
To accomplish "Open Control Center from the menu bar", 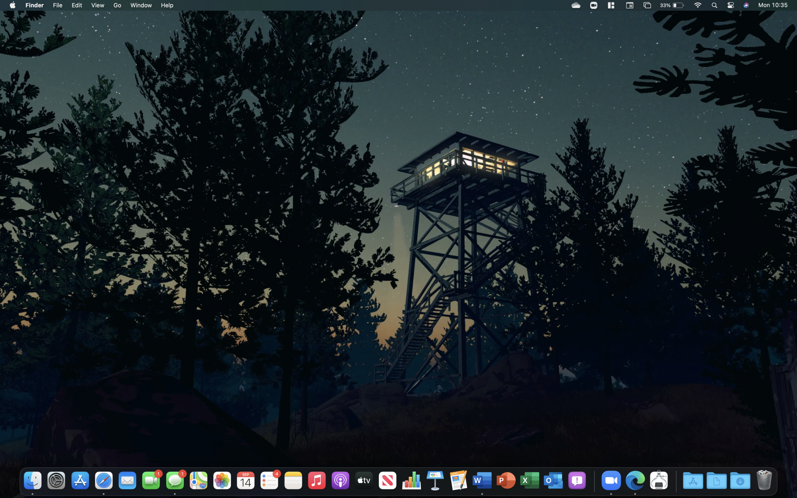I will 730,5.
